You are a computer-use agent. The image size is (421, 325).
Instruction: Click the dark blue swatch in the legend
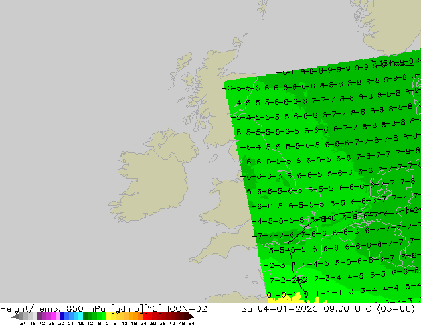click(x=62, y=316)
